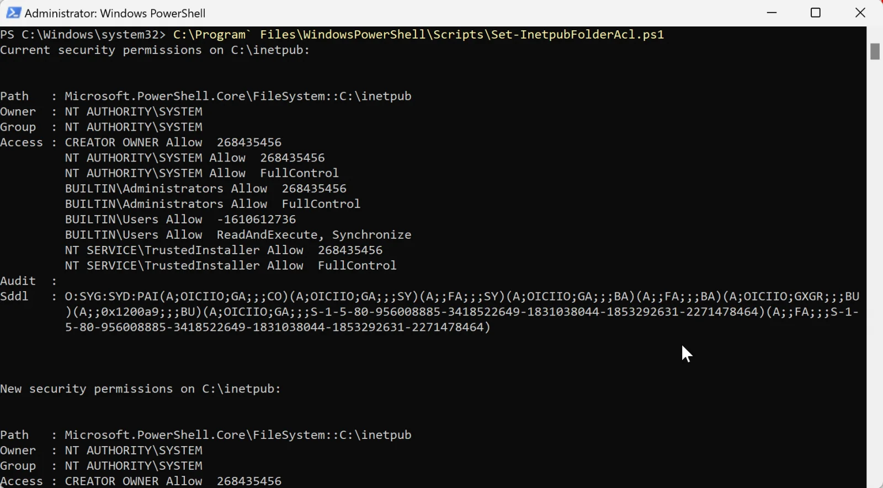Click the "New security permissions" heading line
Screen dimensions: 883x488
pyautogui.click(x=141, y=389)
